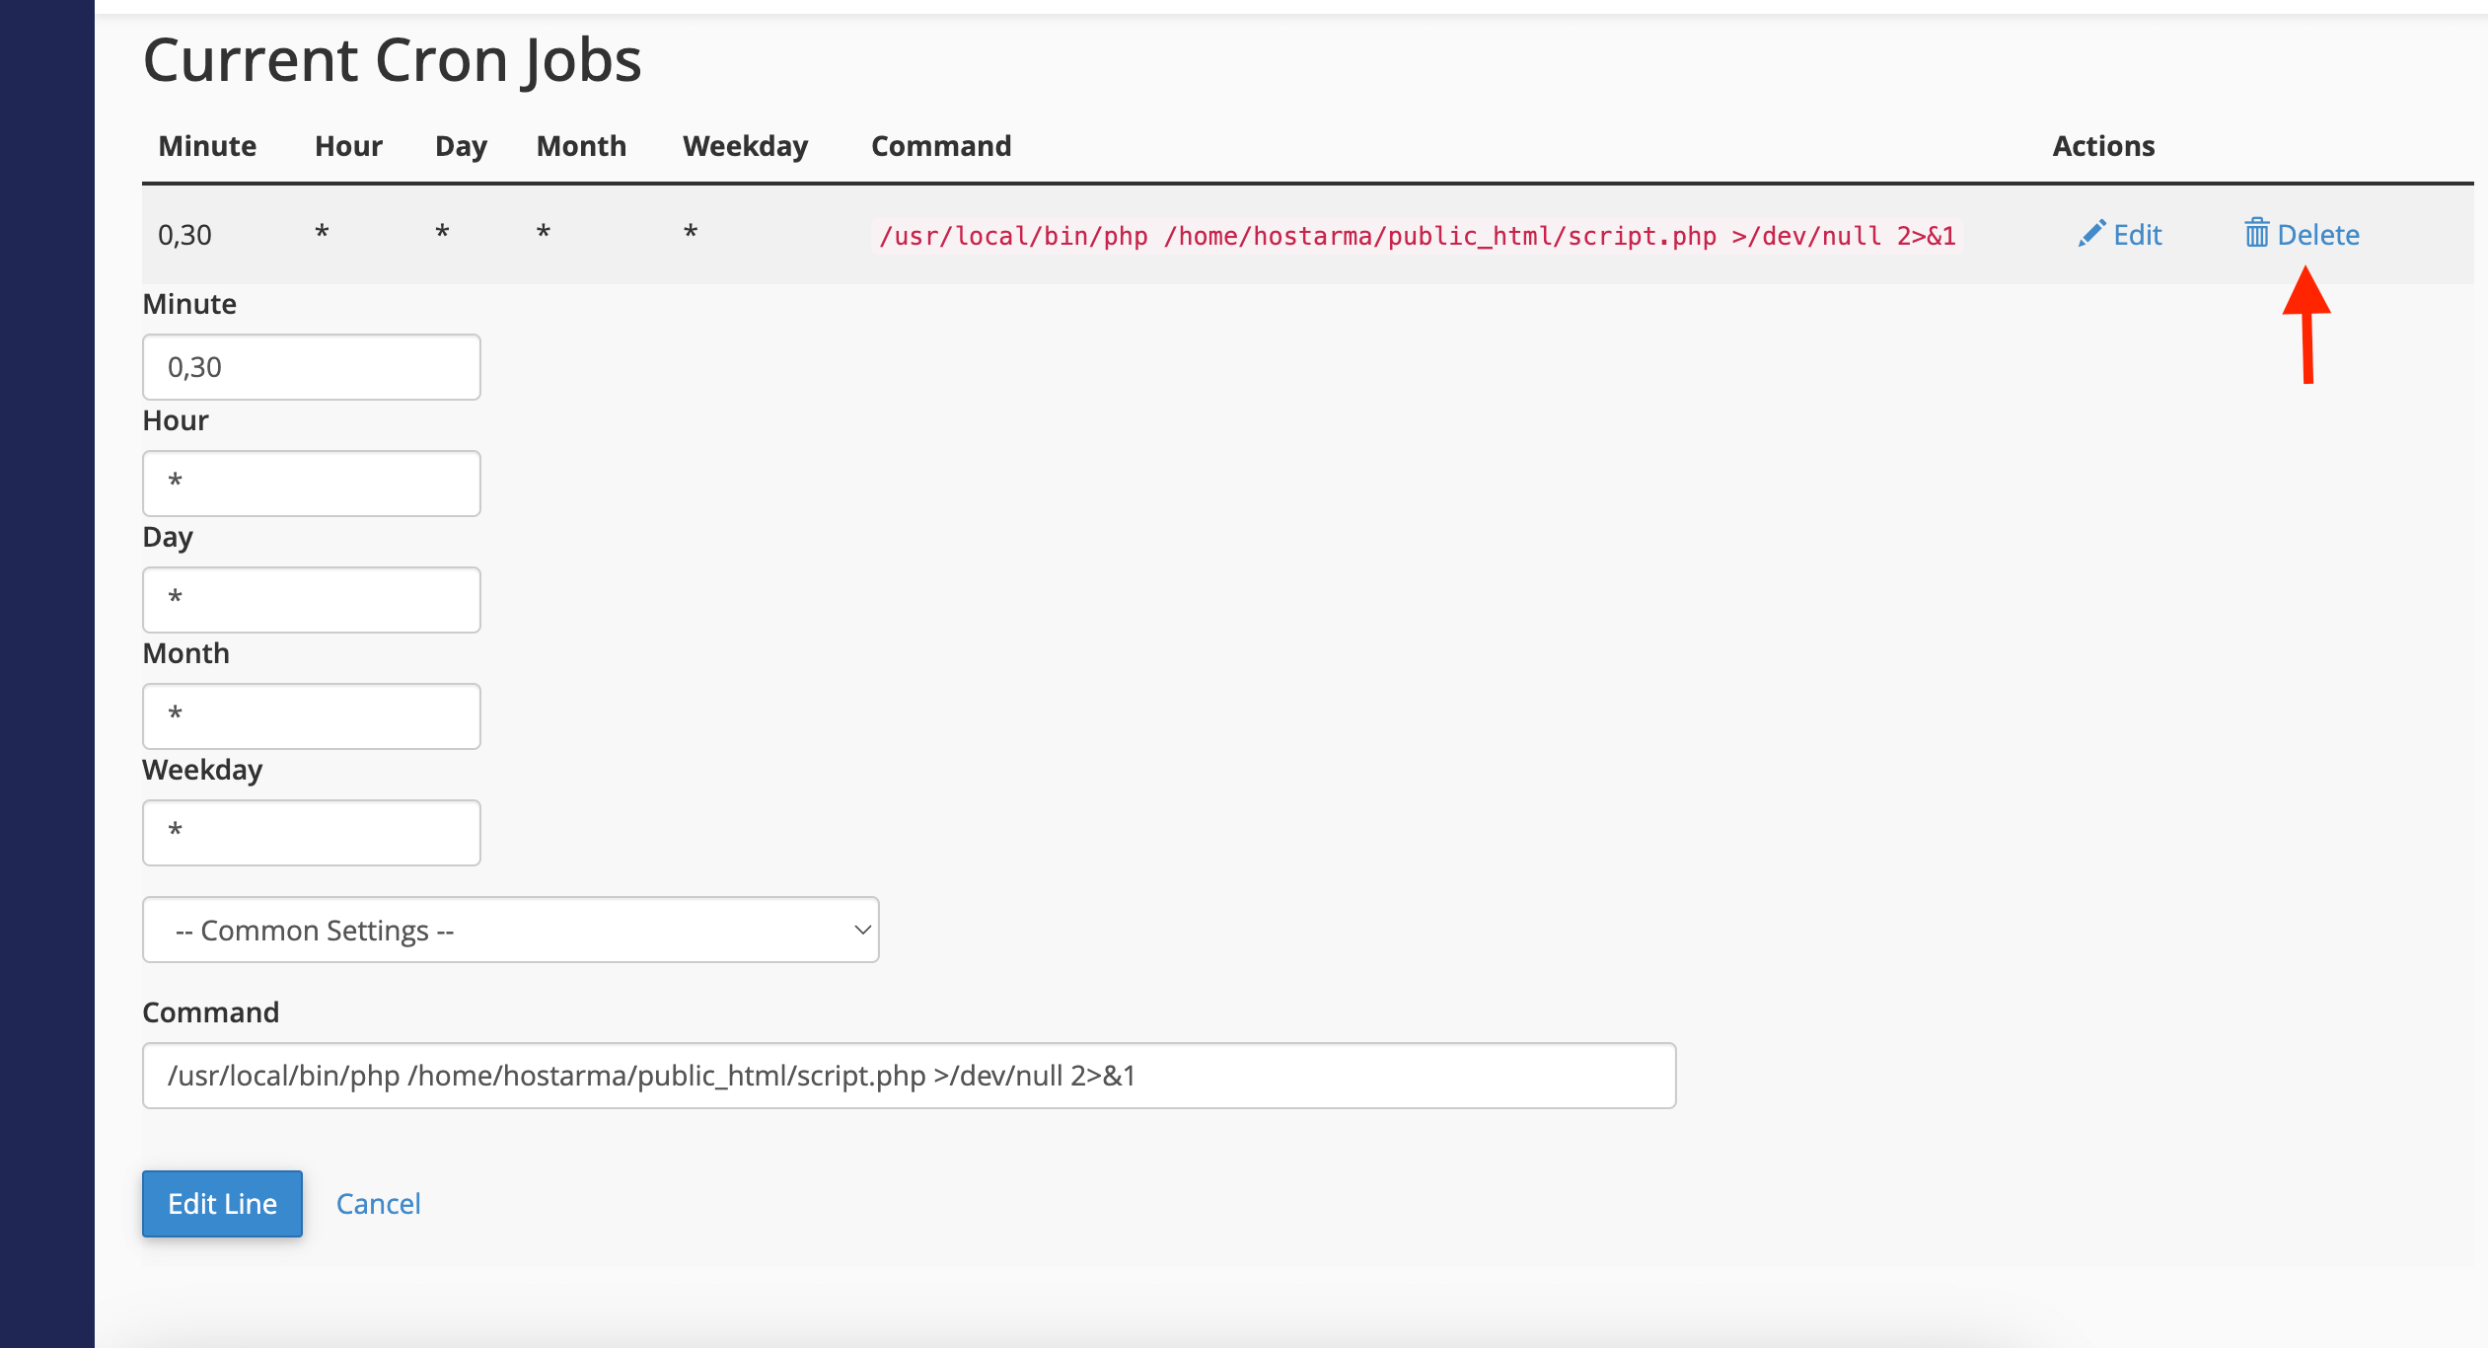Focus the Day input field
2488x1348 pixels.
[312, 600]
